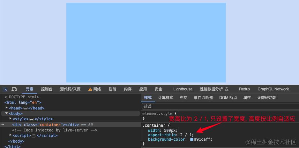Switch to the 控制台 tab

[47, 89]
